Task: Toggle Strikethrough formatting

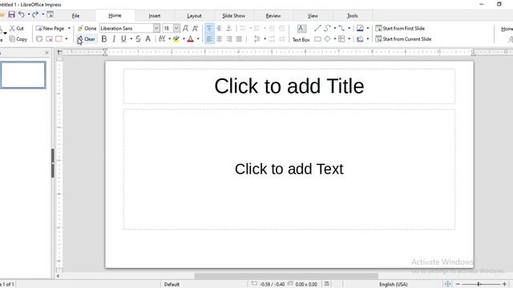Action: coord(138,39)
